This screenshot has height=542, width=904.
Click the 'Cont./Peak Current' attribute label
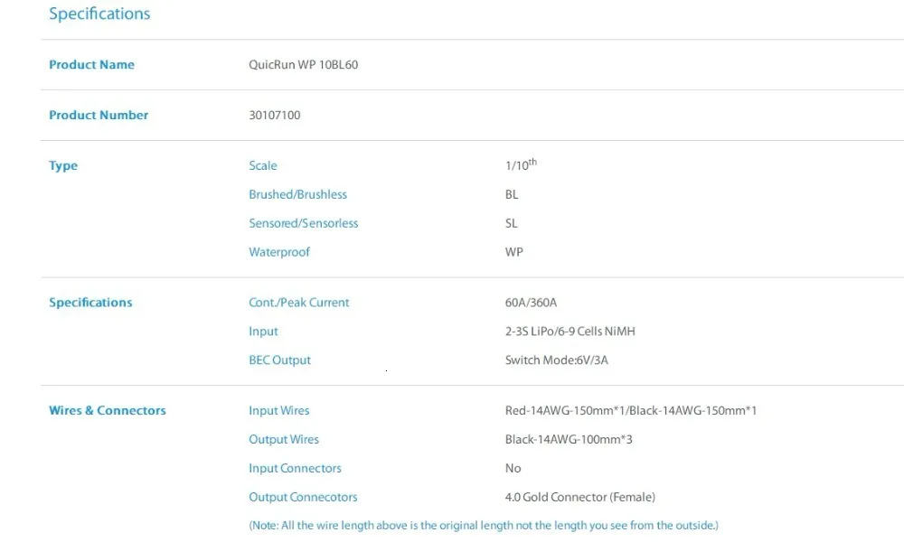(298, 303)
